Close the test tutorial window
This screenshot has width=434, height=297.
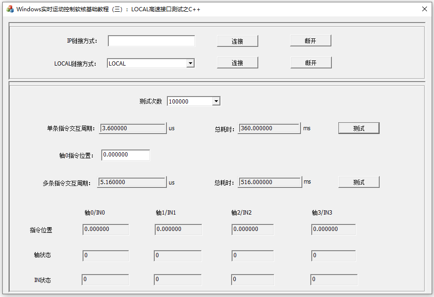point(425,8)
